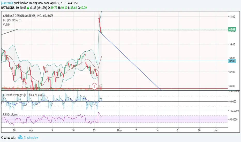241x142 pixels.
Task: Click the 40.09 current price tag
Action: tap(232, 29)
